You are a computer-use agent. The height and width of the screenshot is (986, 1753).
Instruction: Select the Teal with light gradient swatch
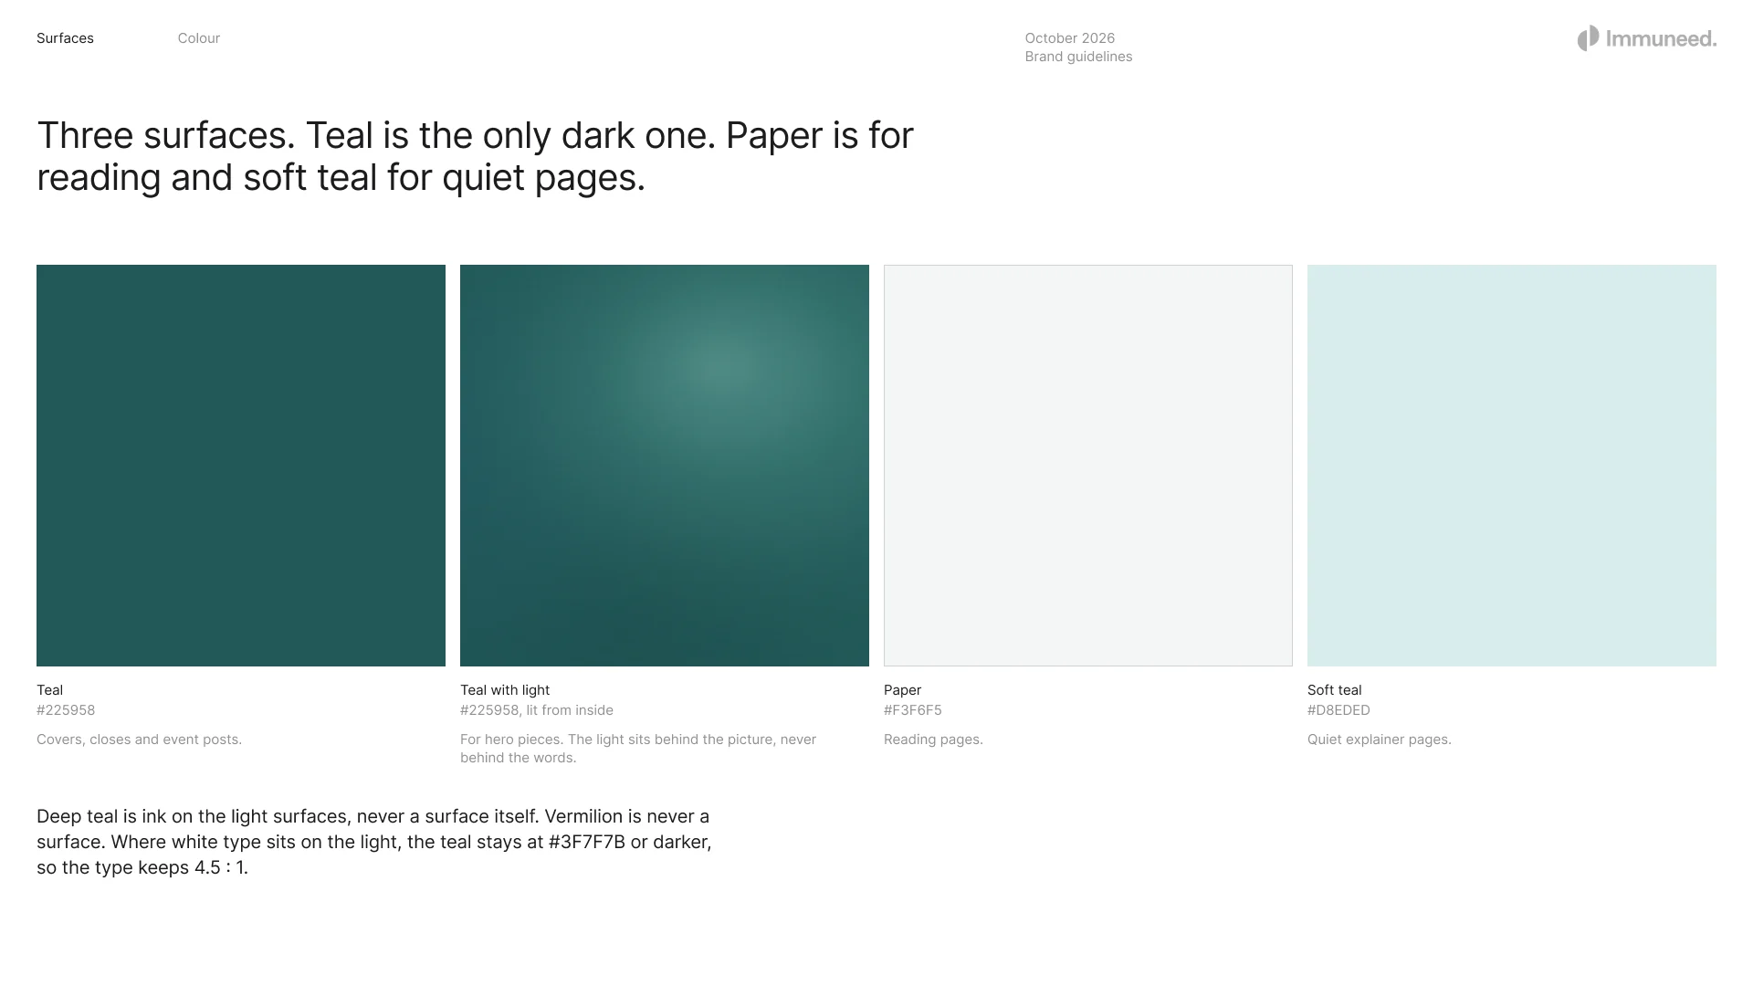(665, 466)
